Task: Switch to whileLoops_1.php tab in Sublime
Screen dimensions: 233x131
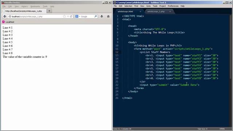Action: [156, 11]
